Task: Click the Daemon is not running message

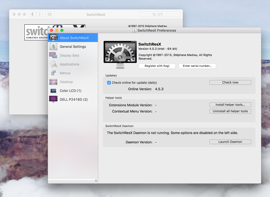Action: pyautogui.click(x=172, y=133)
